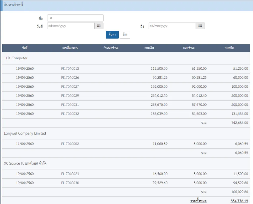This screenshot has width=253, height=204.
Task: Select XC Source (ประเทศไทย) จำกัด group row
Action: coord(25,163)
